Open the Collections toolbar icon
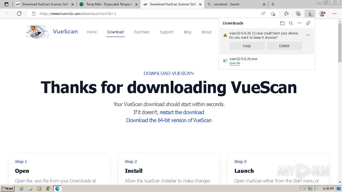This screenshot has height=192, width=342. pos(298,14)
